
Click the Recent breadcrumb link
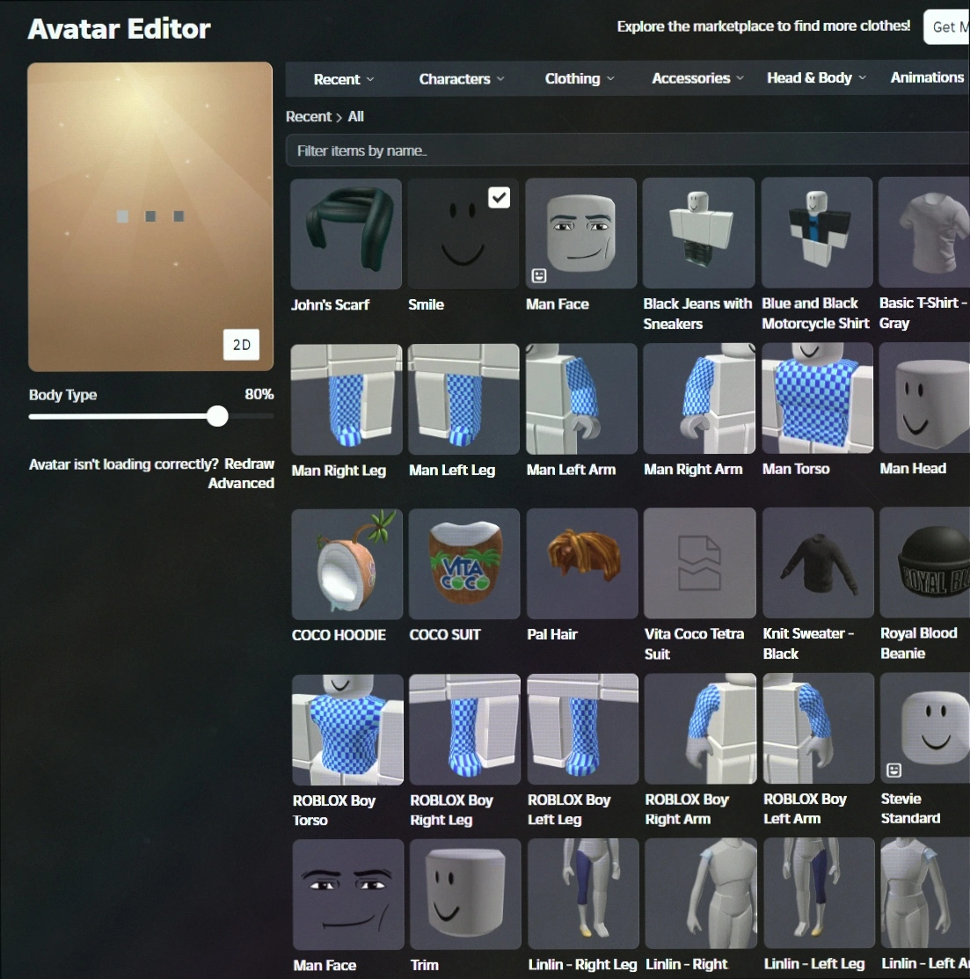[309, 117]
